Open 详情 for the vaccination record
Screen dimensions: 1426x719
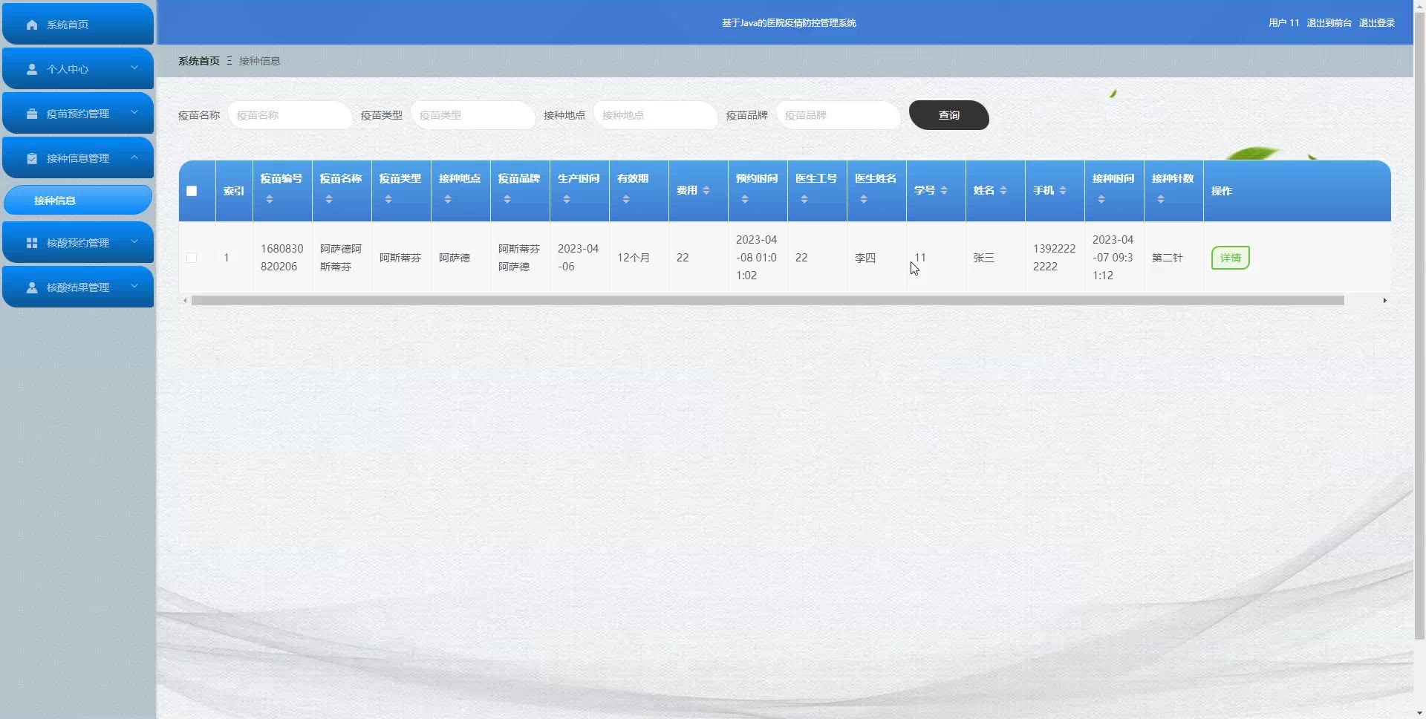(x=1231, y=258)
